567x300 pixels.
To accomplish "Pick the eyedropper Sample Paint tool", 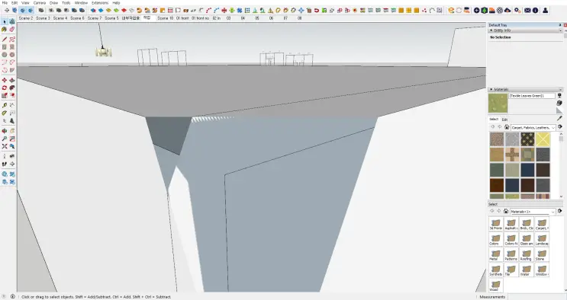I will pos(560,118).
